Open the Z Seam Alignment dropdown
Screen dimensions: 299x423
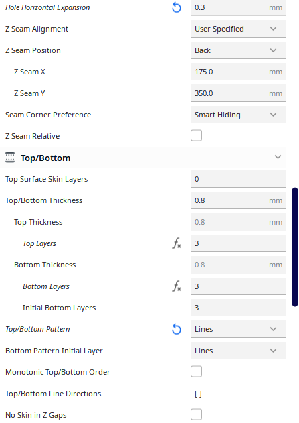238,29
